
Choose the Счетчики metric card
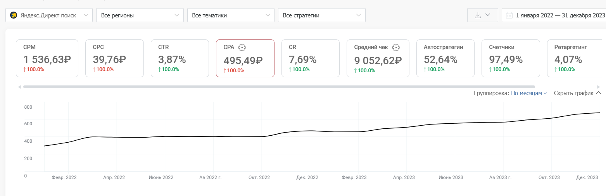(511, 58)
